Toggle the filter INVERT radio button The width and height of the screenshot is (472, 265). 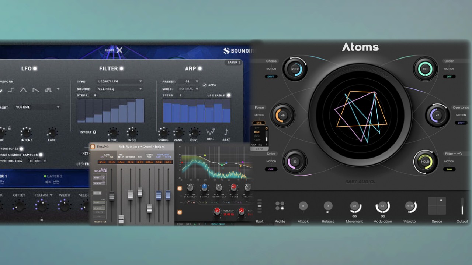click(x=94, y=132)
